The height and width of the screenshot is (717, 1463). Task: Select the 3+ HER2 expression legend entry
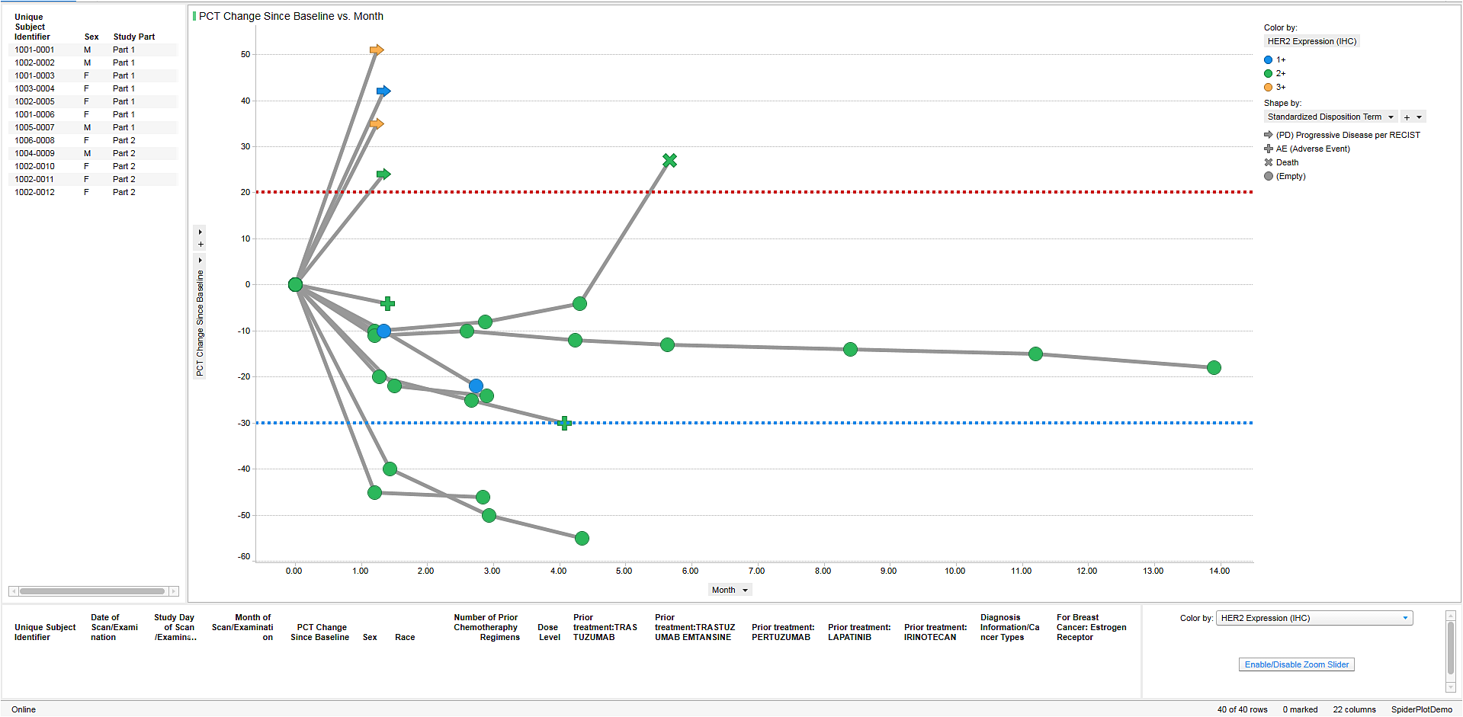tap(1280, 88)
